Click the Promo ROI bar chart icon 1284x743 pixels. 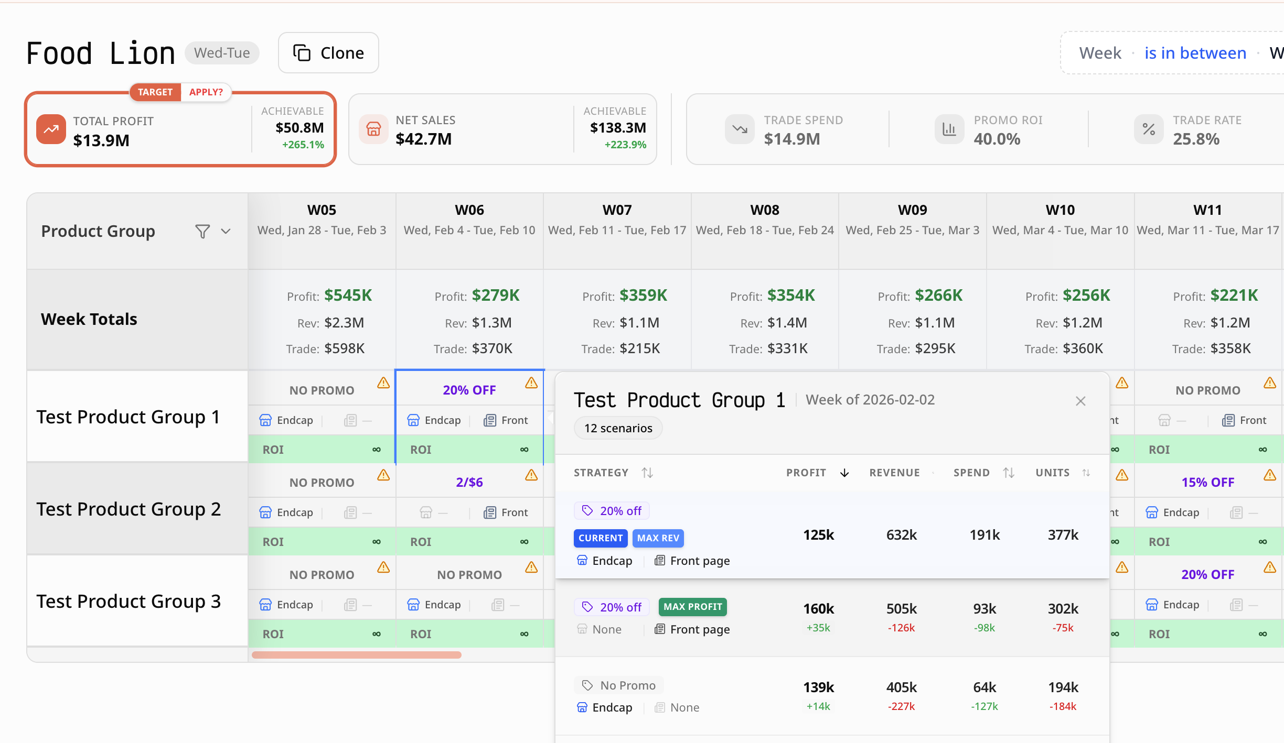[x=949, y=129]
